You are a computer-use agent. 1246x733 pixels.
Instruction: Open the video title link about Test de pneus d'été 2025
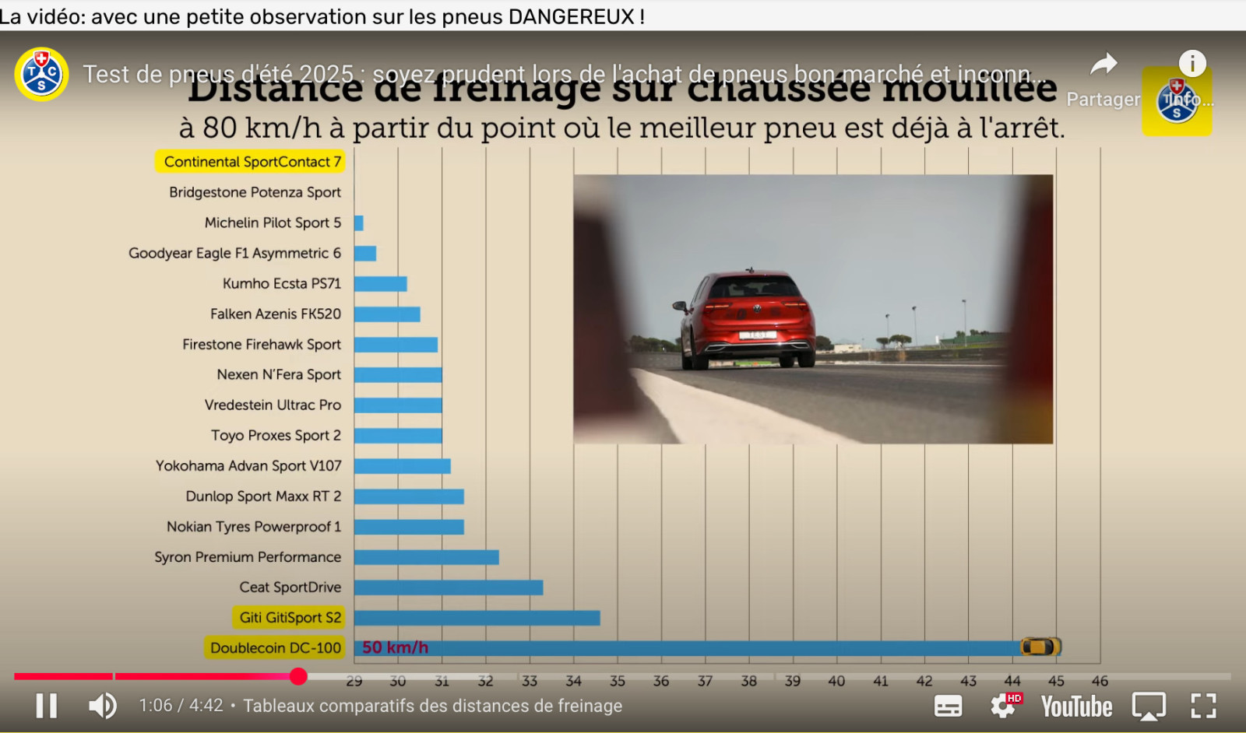[565, 75]
